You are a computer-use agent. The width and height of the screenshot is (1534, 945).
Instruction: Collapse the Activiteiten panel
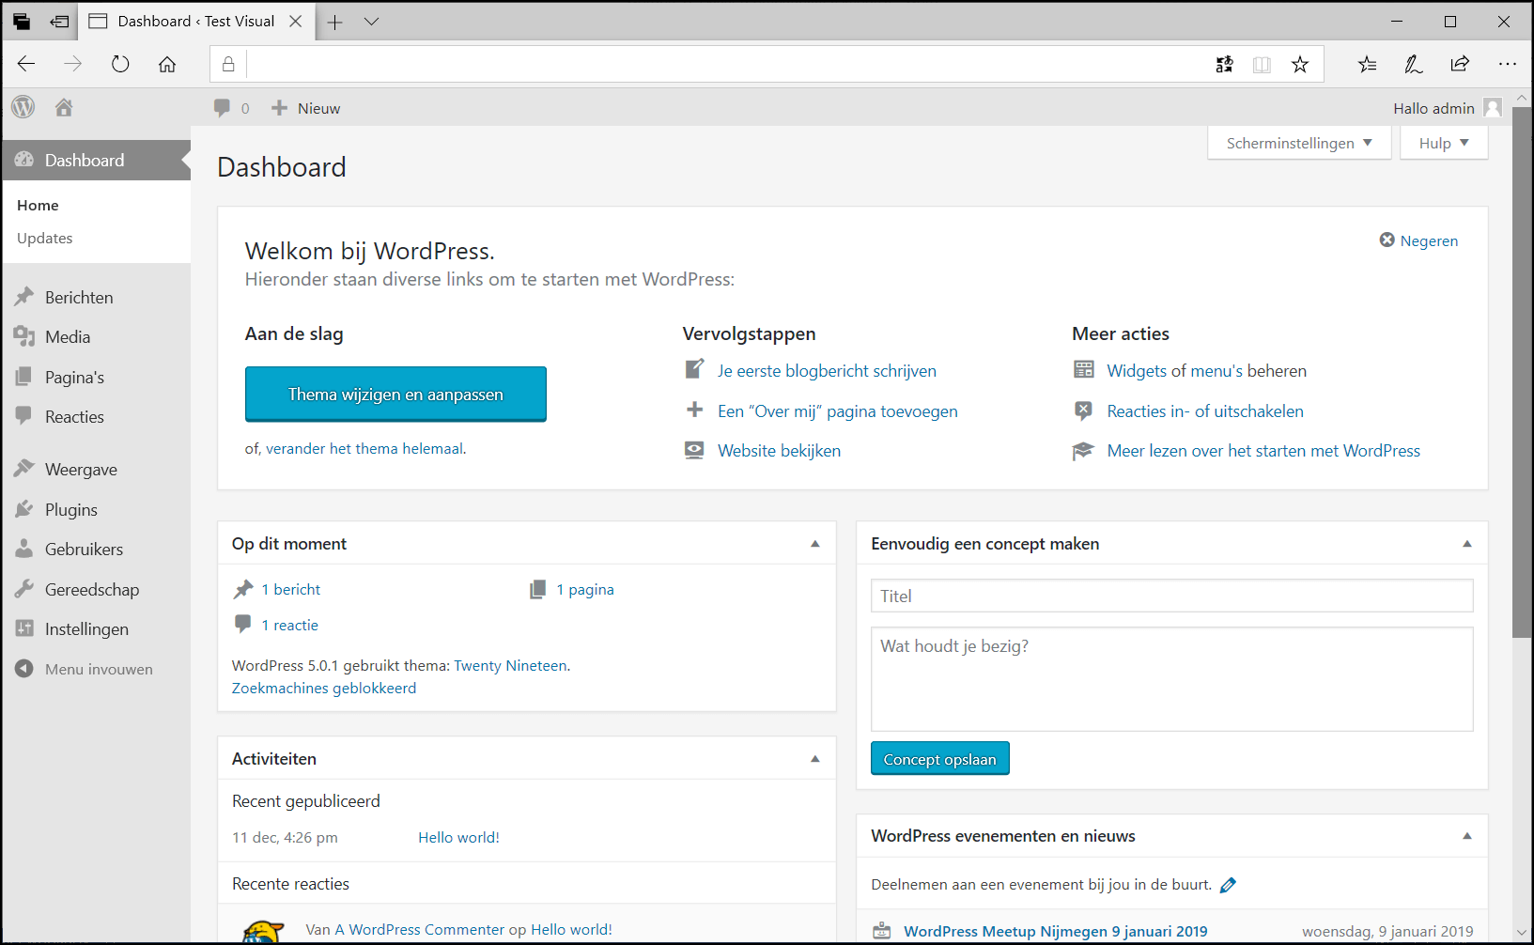pyautogui.click(x=815, y=759)
